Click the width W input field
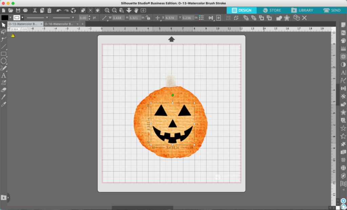Image resolution: width=347 pixels, height=210 pixels. point(118,18)
